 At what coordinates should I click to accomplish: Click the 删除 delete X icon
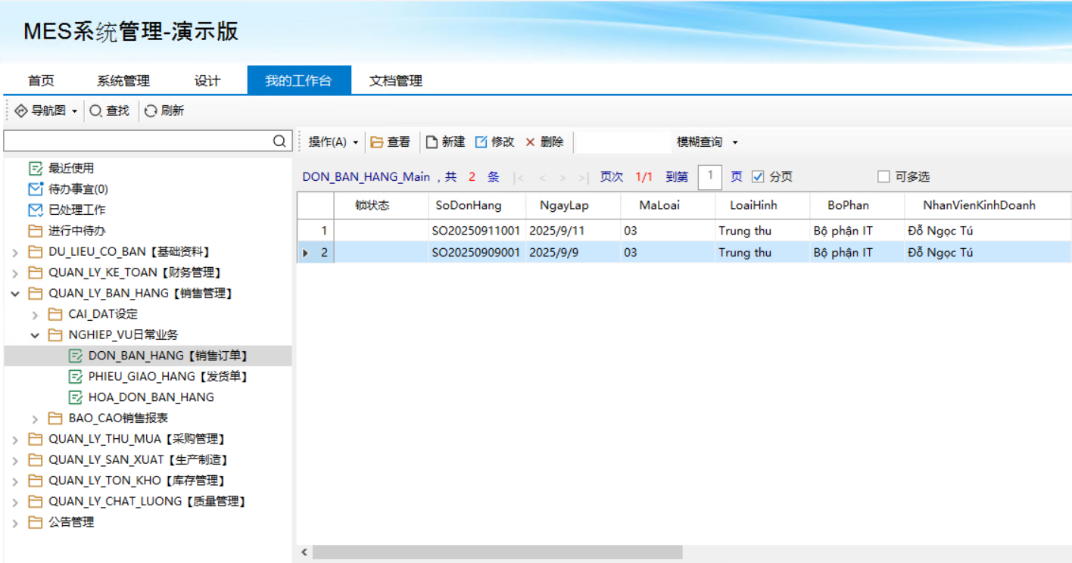(530, 142)
